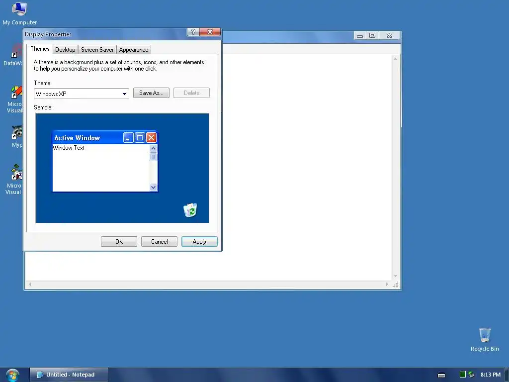Switch to the Appearance tab

[x=133, y=50]
